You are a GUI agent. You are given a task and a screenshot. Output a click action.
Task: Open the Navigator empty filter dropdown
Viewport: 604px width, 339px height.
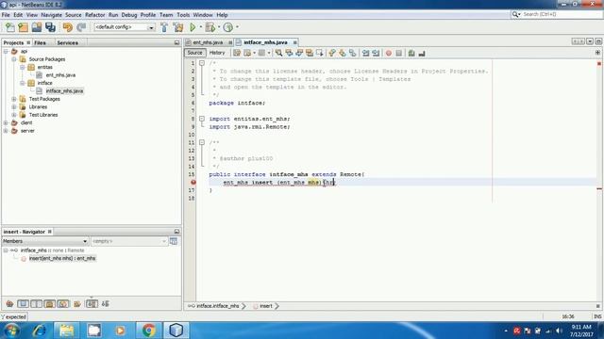pos(129,241)
